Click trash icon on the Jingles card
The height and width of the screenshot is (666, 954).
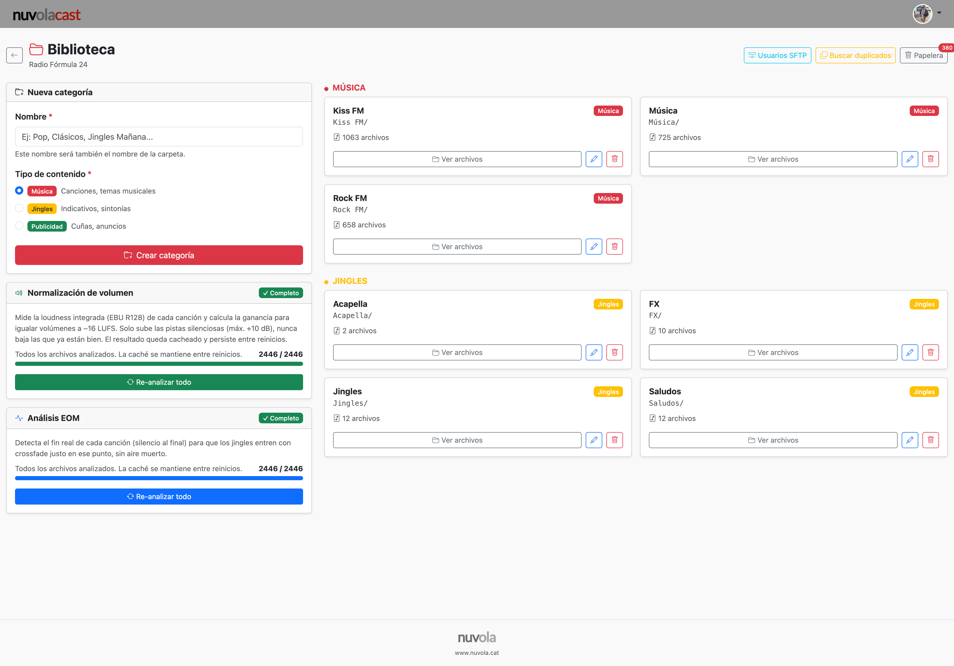point(614,440)
